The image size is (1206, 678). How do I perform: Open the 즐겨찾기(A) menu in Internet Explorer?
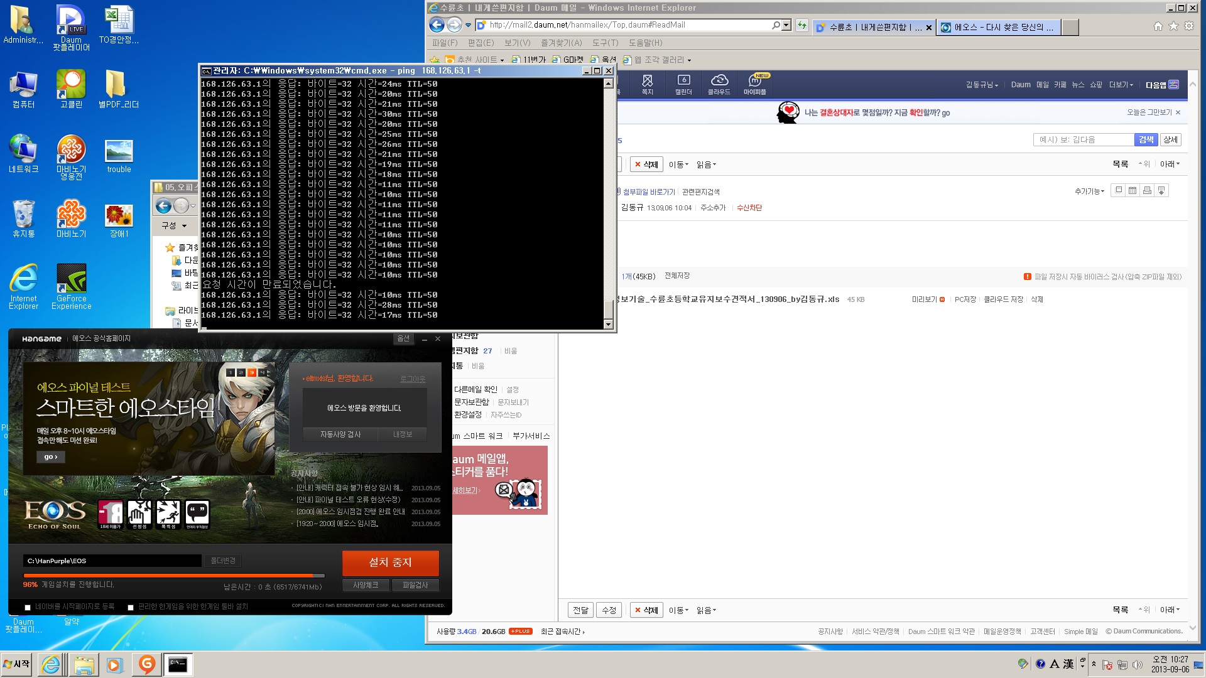(562, 43)
